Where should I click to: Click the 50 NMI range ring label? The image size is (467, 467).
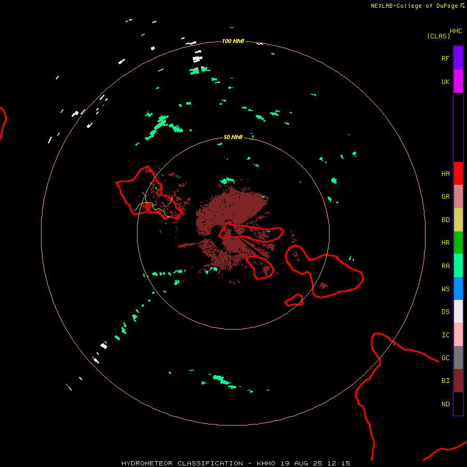coord(233,138)
